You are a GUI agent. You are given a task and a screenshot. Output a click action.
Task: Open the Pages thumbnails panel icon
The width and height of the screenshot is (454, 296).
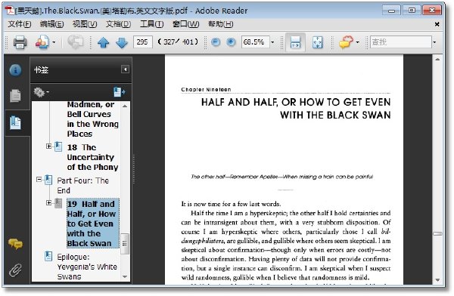(15, 95)
